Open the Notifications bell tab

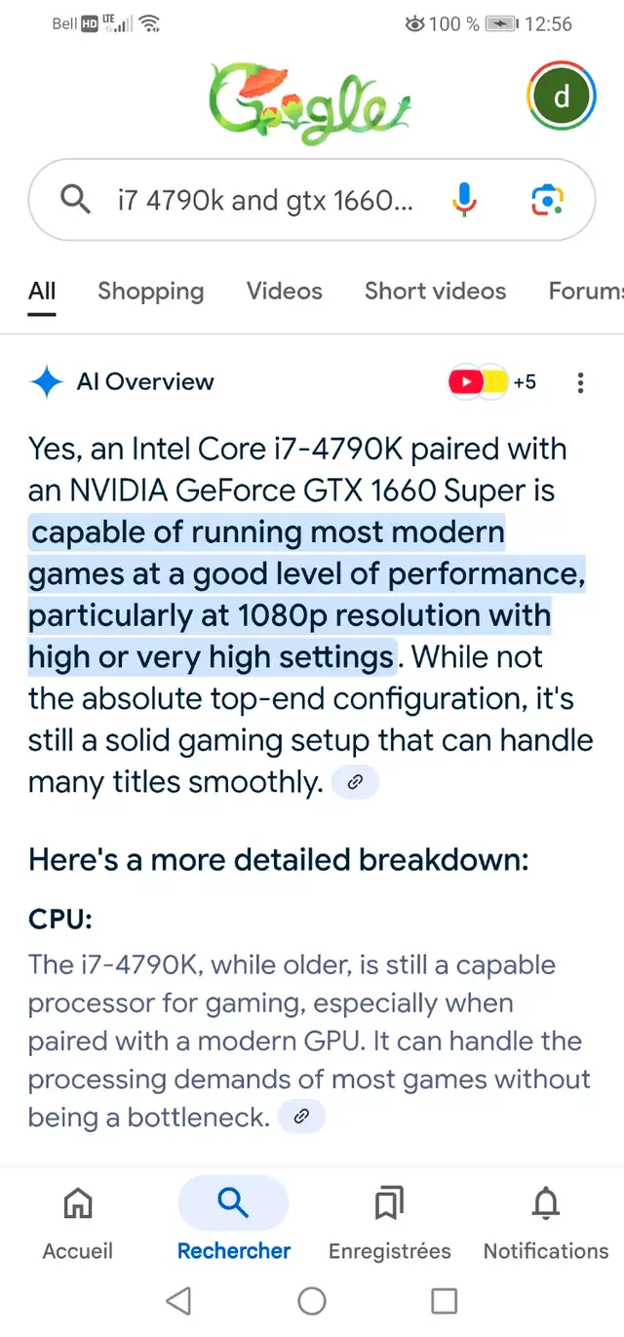click(546, 1224)
